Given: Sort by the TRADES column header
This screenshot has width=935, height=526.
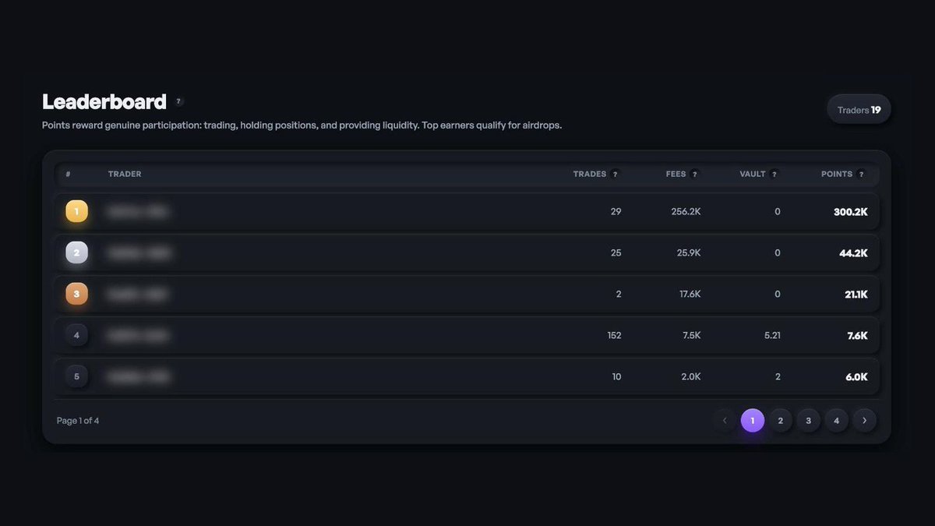Looking at the screenshot, I should coord(590,174).
